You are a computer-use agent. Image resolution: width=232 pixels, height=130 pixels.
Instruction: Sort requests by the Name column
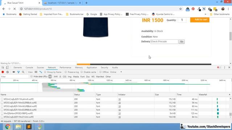37,95
